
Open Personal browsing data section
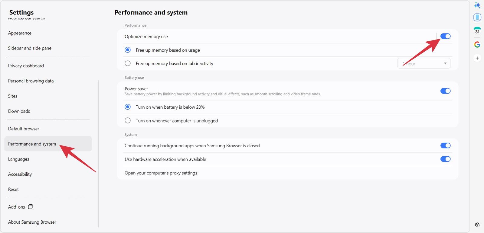[x=31, y=81]
